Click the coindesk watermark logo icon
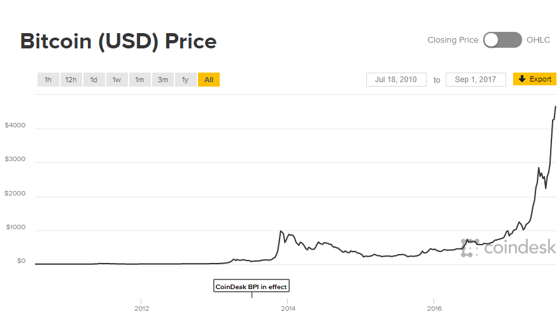Viewport: 559px width, 319px height. pos(470,248)
